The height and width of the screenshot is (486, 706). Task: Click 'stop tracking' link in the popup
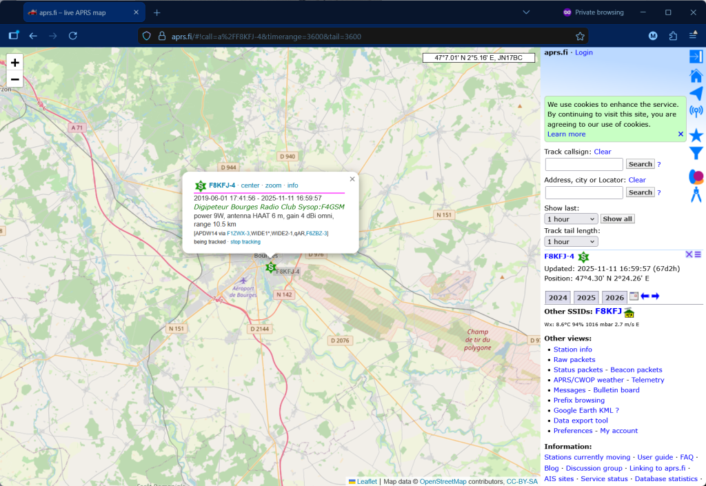245,242
